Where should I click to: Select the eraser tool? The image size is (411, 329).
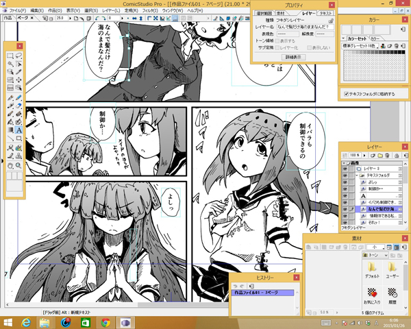[18, 106]
